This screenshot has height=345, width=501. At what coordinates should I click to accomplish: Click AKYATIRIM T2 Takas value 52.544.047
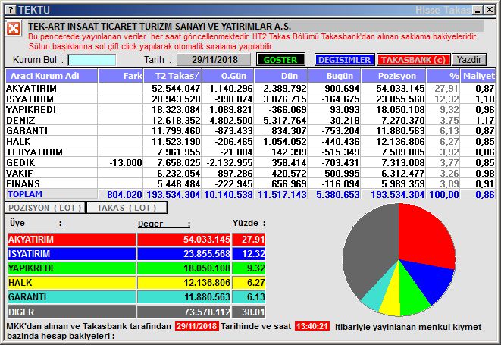click(x=176, y=88)
